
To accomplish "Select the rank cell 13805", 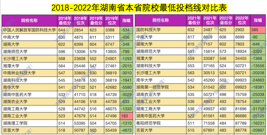I will [112, 51].
